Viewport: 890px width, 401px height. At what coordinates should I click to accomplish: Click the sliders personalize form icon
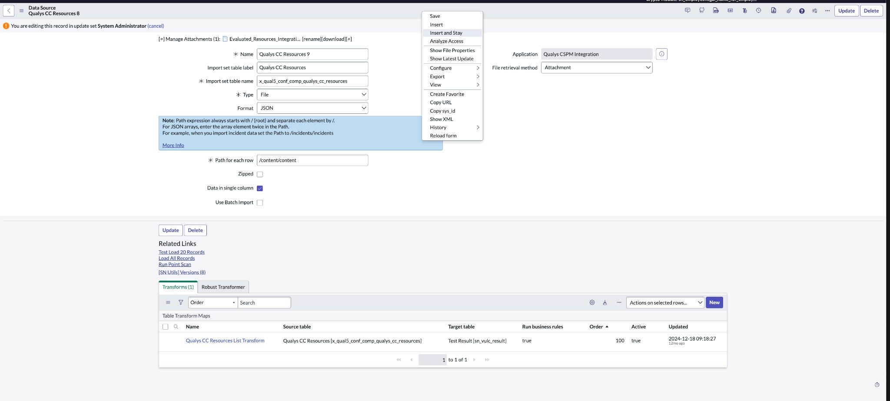coord(815,10)
